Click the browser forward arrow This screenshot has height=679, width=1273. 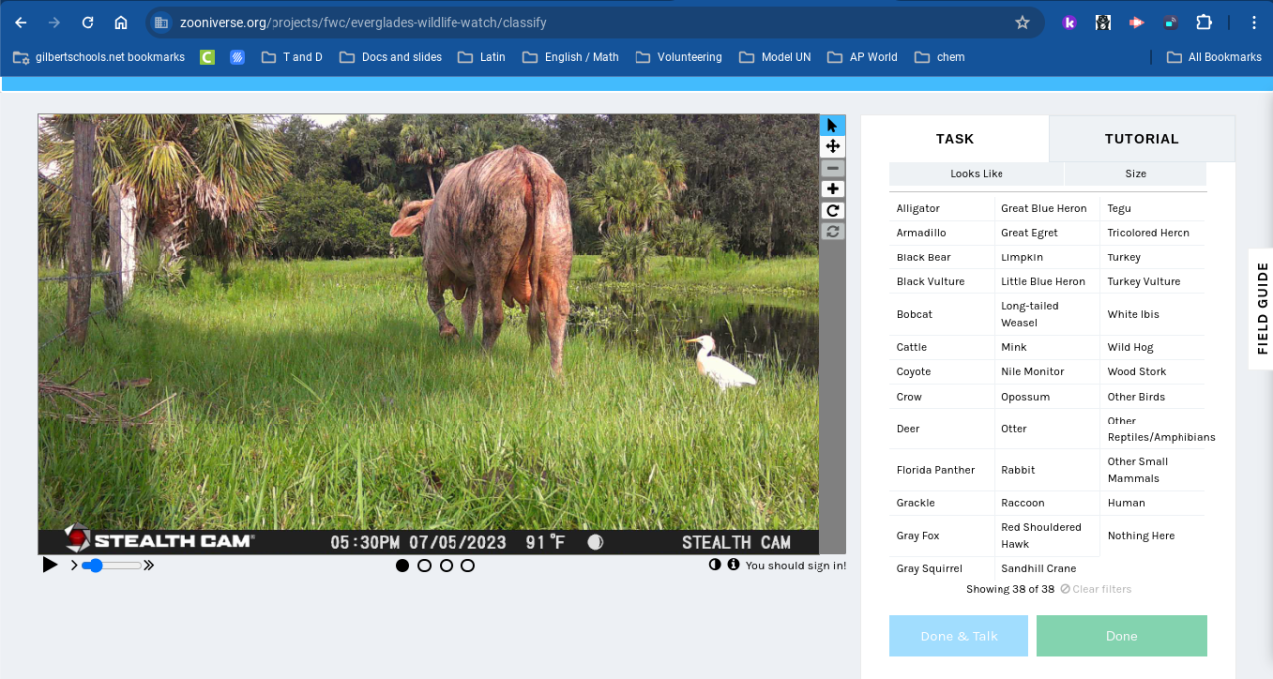54,22
